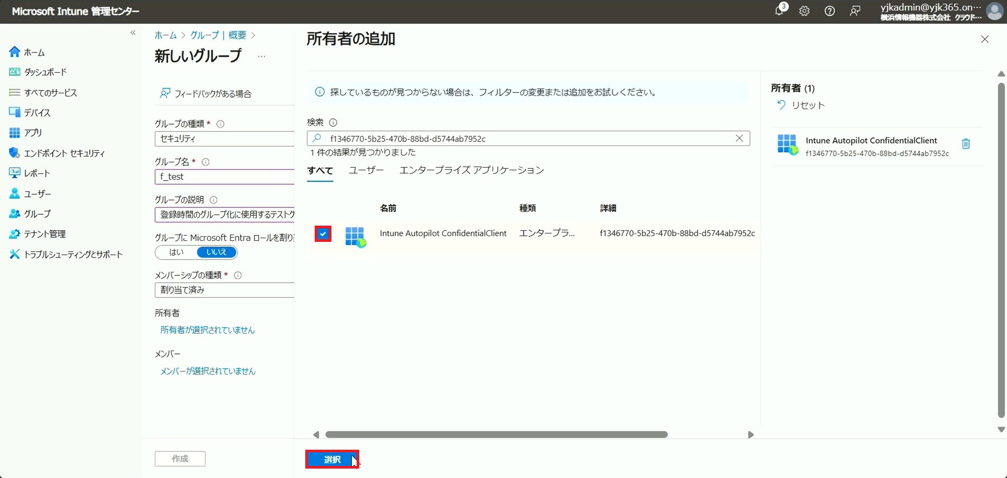Click 所有者が選択されていません link
Screen dimensions: 1007x478
(207, 330)
